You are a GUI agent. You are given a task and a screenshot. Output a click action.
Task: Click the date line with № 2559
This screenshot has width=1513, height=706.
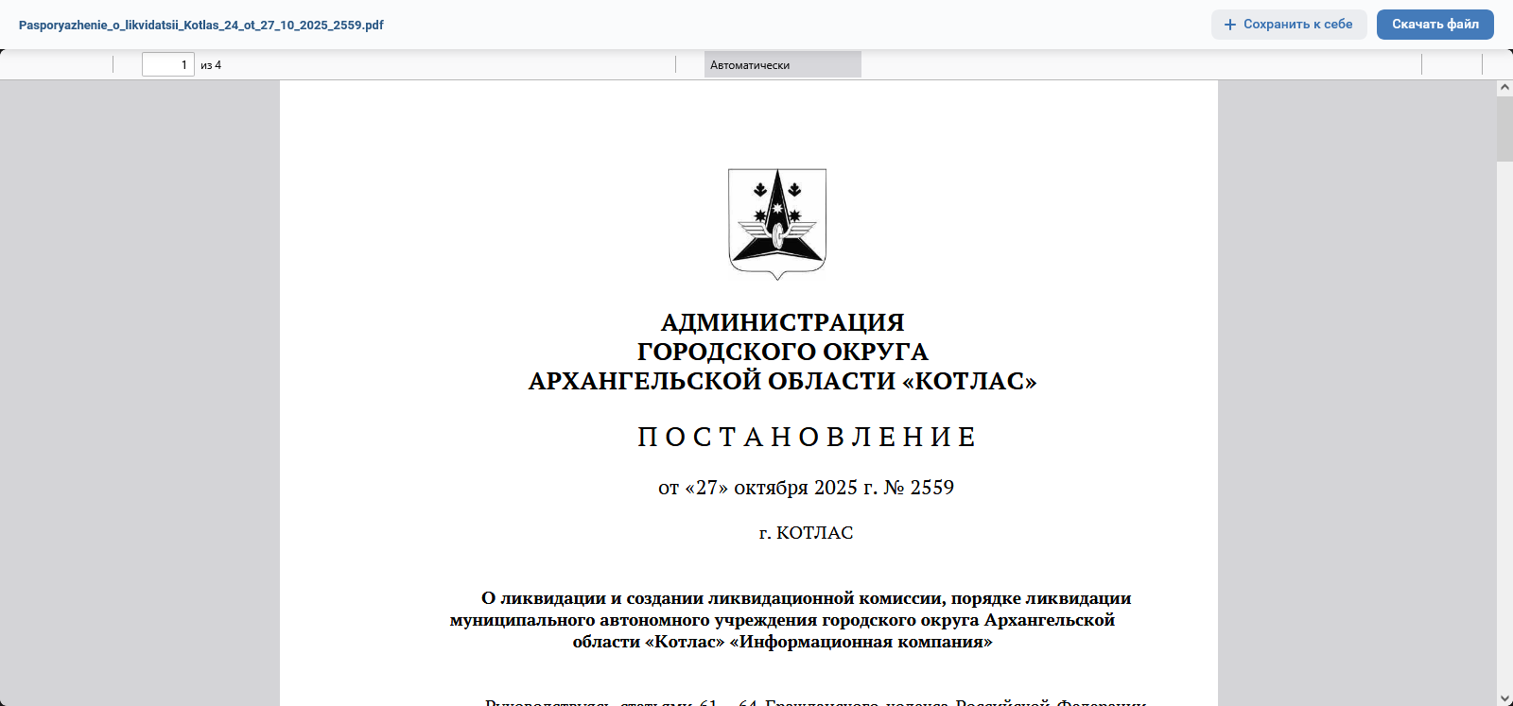(806, 488)
